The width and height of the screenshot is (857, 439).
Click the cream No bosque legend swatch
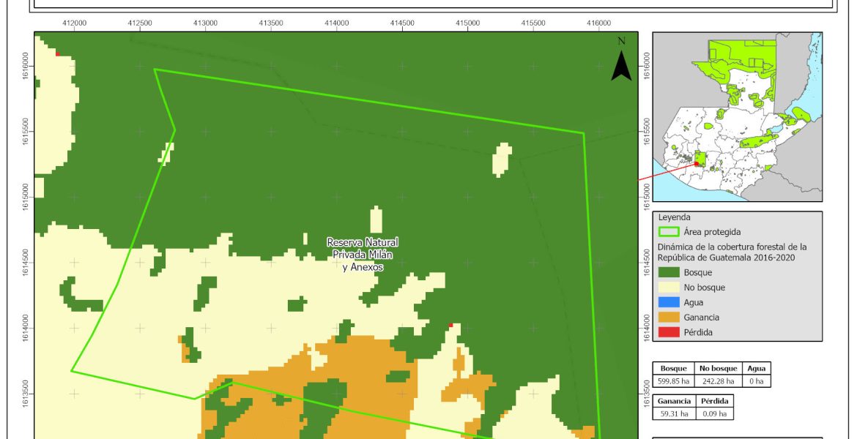[668, 288]
